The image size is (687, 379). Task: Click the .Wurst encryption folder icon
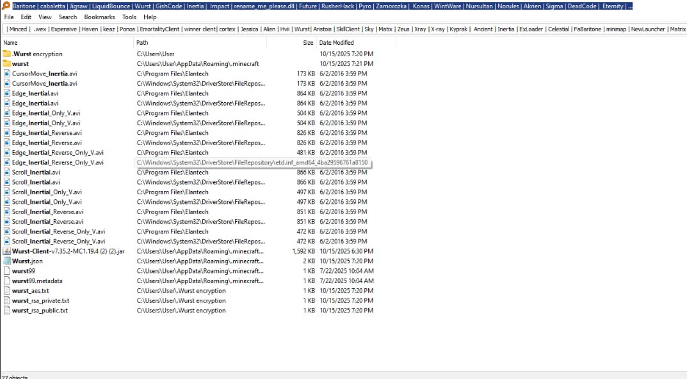click(x=7, y=54)
